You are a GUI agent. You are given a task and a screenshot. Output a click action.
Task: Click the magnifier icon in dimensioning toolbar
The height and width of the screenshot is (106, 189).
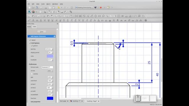(103, 16)
